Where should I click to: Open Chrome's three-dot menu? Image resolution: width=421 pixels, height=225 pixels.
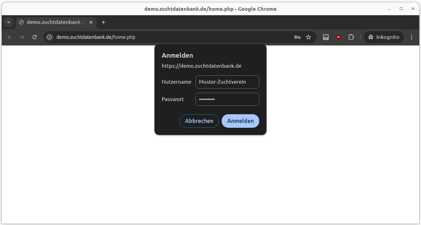click(412, 37)
